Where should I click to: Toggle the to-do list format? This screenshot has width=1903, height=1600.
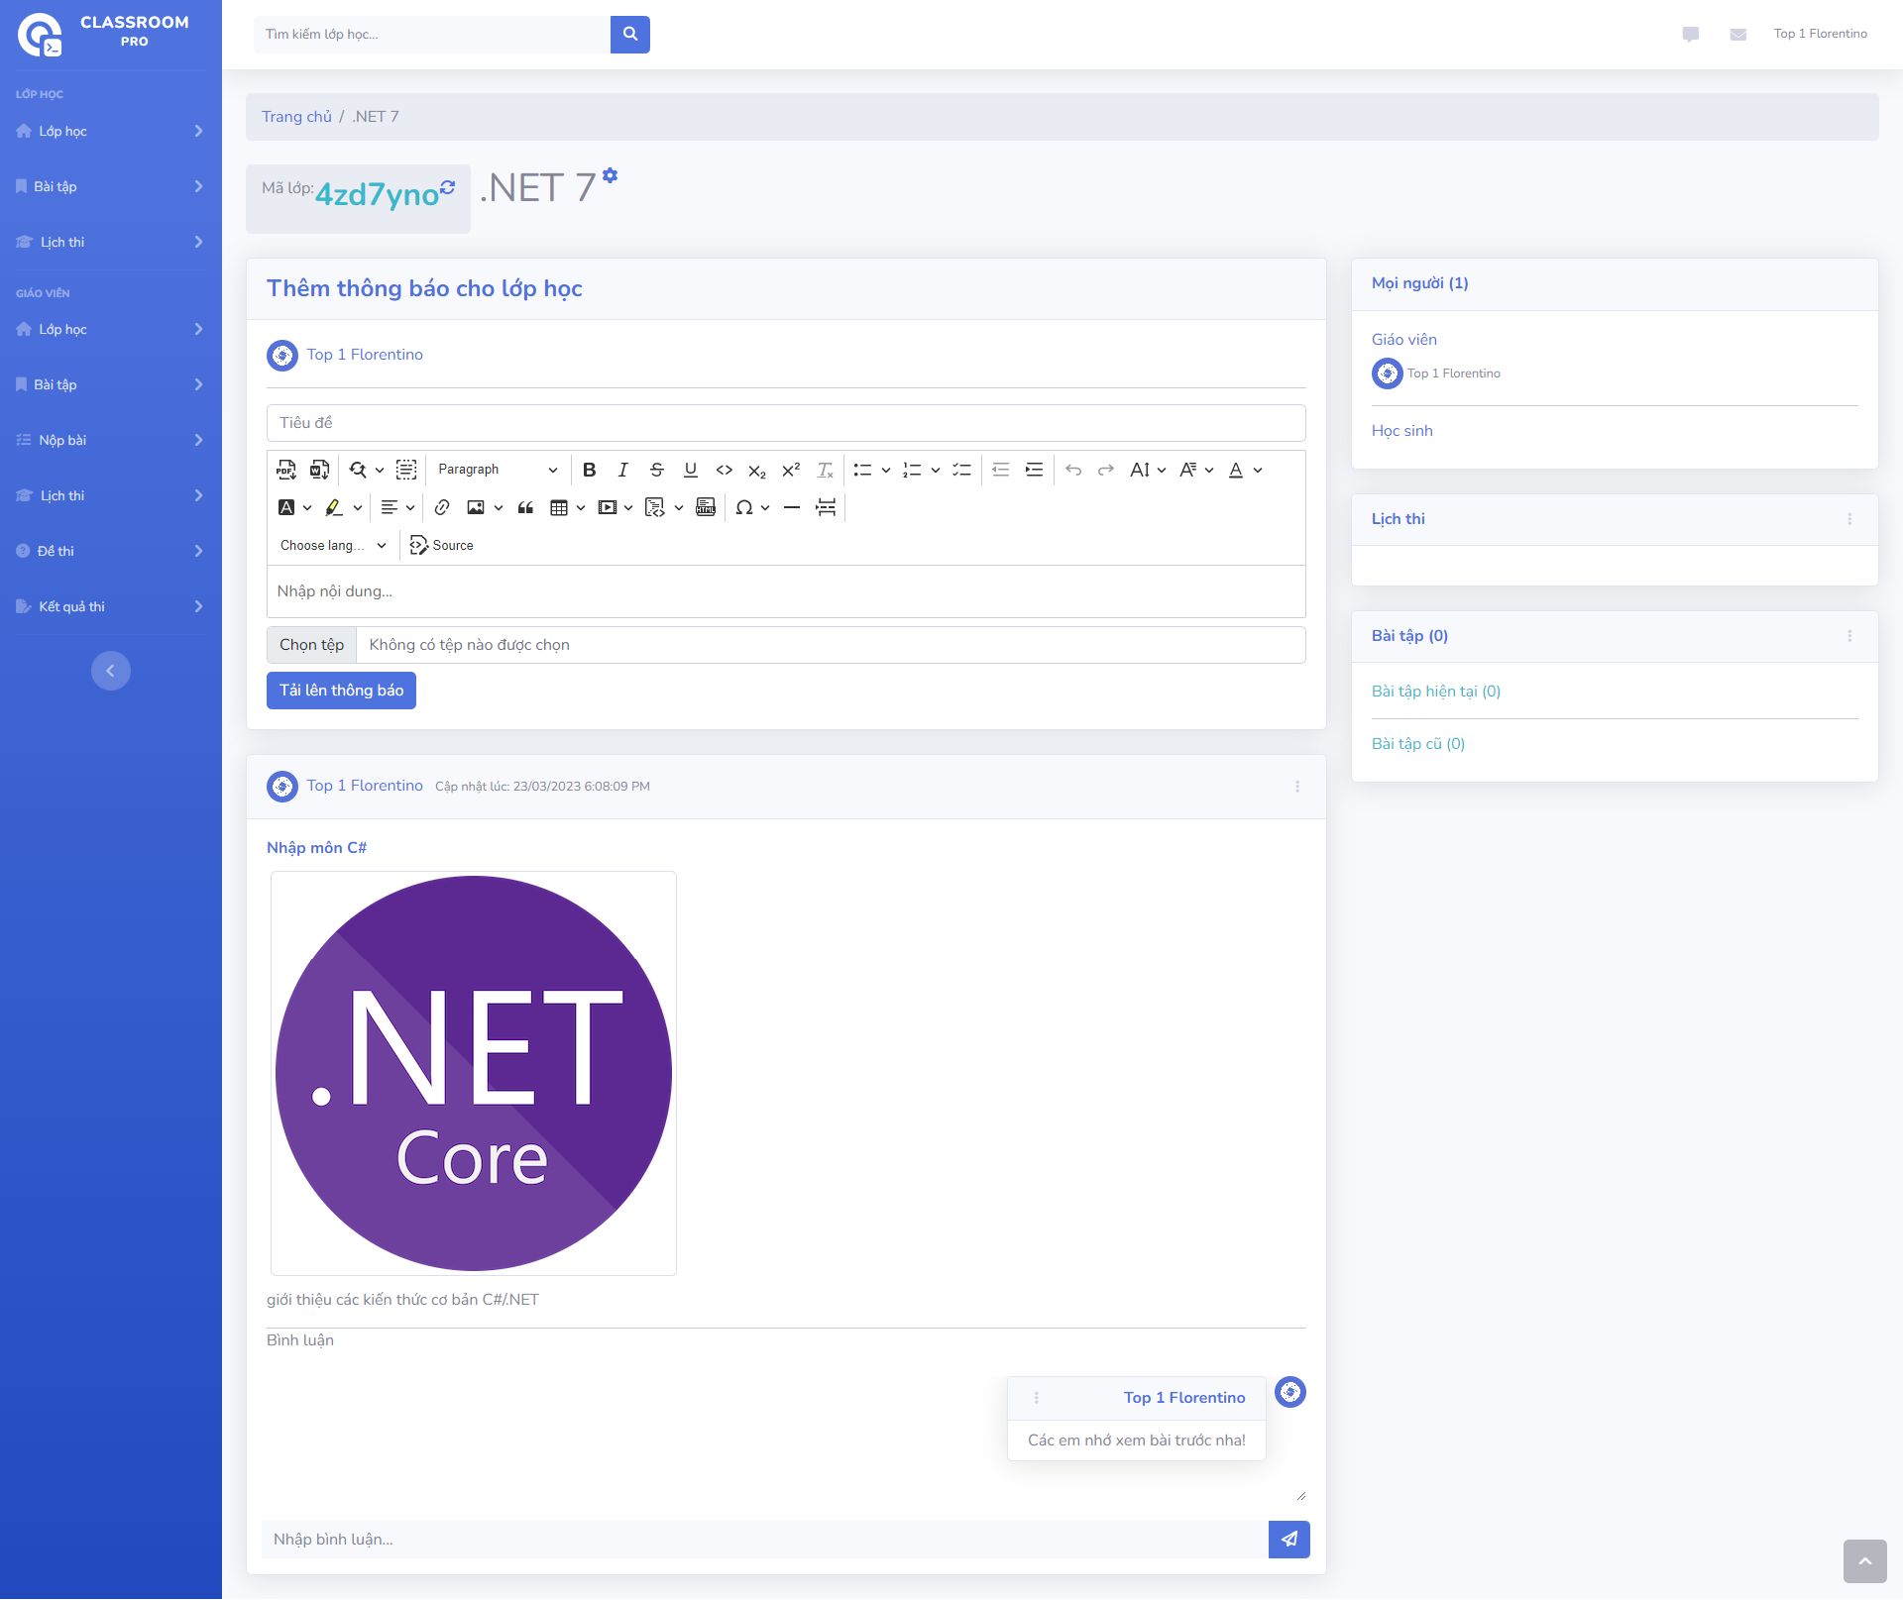coord(960,470)
